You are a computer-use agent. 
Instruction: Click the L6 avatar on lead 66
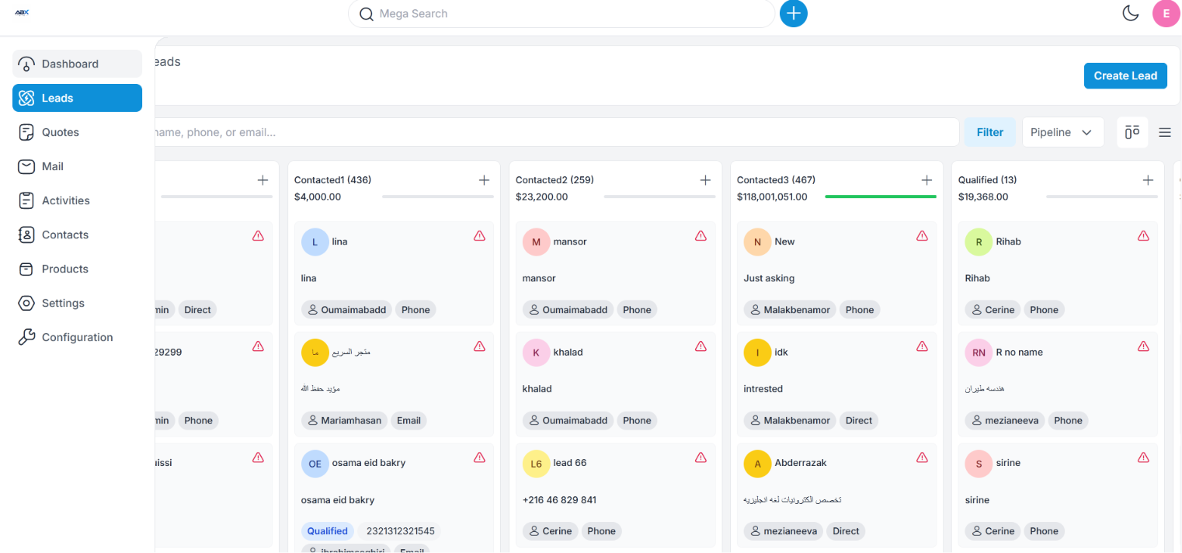(536, 463)
